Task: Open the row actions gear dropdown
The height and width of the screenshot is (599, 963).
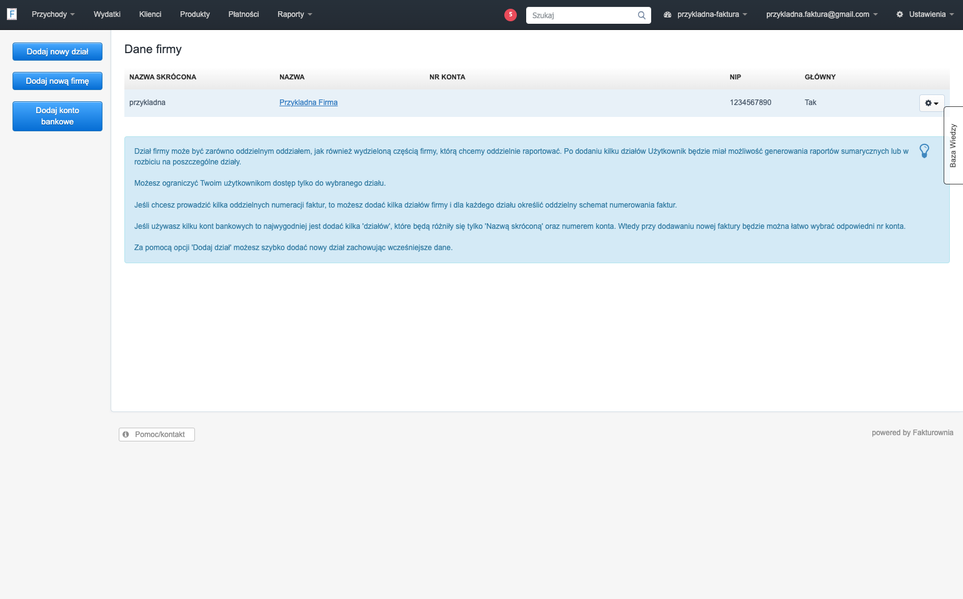Action: 932,103
